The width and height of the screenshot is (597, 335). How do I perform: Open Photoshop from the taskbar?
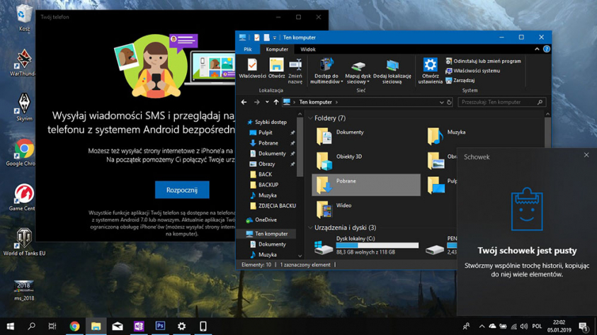pos(160,326)
